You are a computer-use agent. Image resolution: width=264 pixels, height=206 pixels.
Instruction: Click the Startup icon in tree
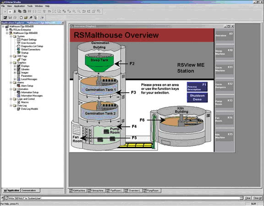(18, 53)
